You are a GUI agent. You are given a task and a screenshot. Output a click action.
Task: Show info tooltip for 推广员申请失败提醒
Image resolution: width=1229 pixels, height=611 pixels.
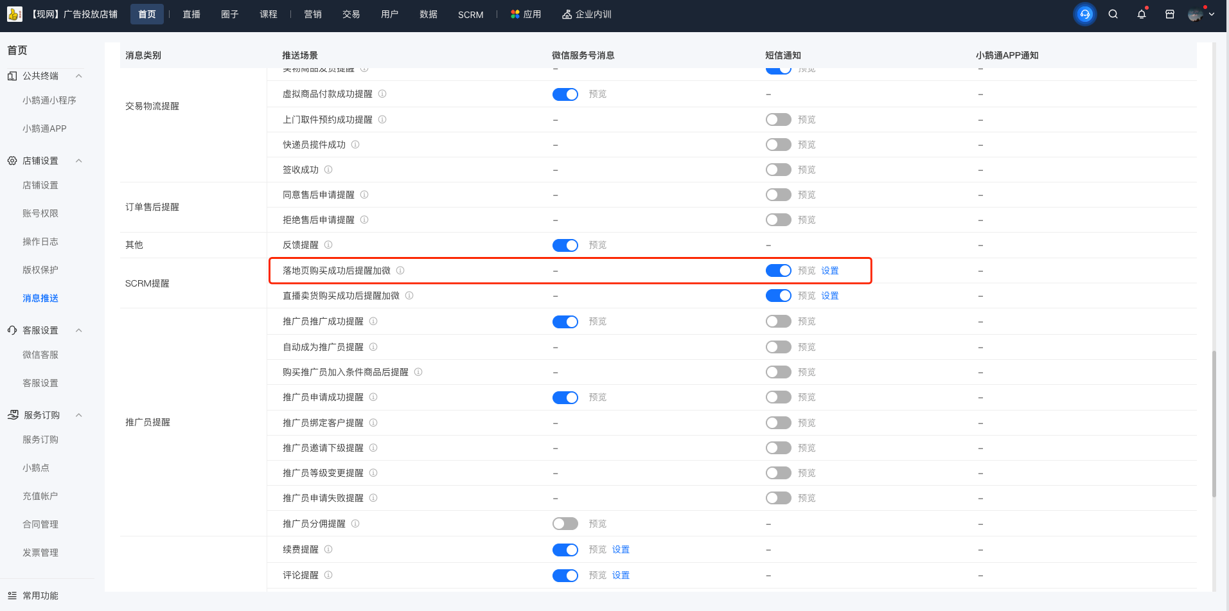373,498
